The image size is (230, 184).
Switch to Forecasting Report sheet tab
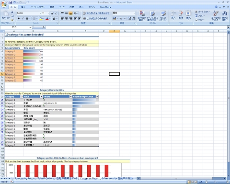click(24, 178)
